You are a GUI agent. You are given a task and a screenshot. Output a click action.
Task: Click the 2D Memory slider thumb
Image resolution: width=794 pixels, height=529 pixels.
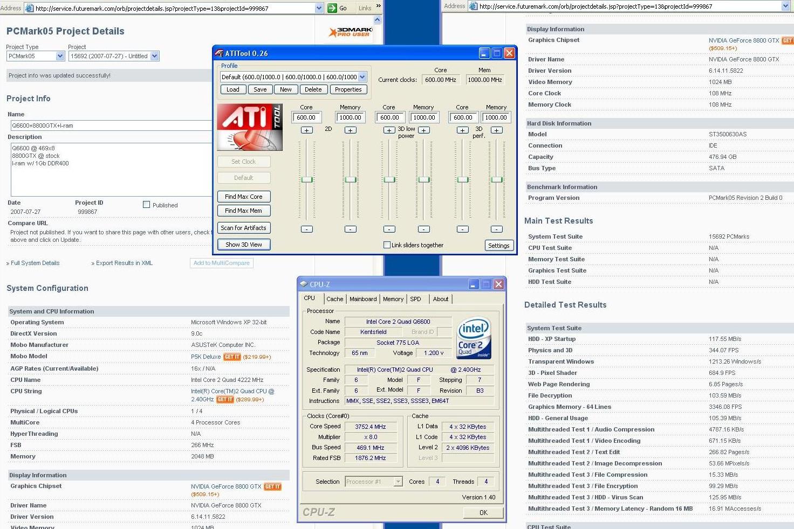coord(351,179)
